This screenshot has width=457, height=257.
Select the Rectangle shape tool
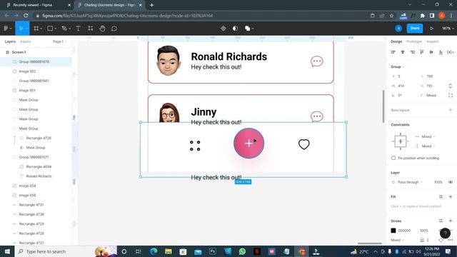tap(50, 29)
